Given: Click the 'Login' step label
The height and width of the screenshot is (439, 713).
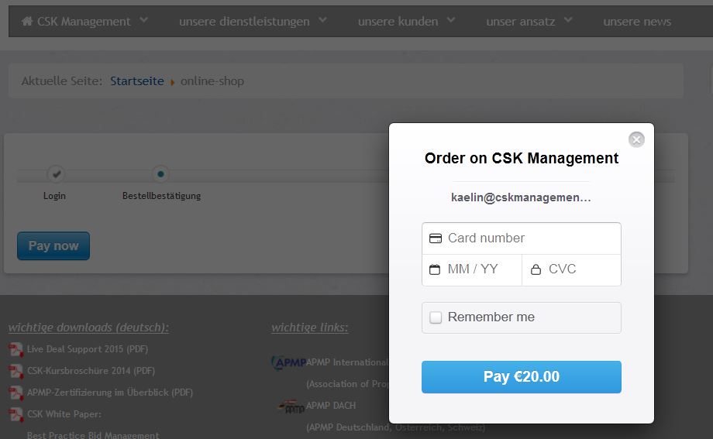Looking at the screenshot, I should (x=54, y=196).
